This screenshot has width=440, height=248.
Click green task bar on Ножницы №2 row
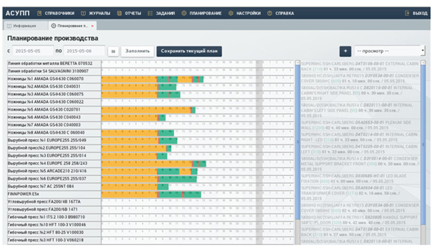pyautogui.click(x=168, y=87)
